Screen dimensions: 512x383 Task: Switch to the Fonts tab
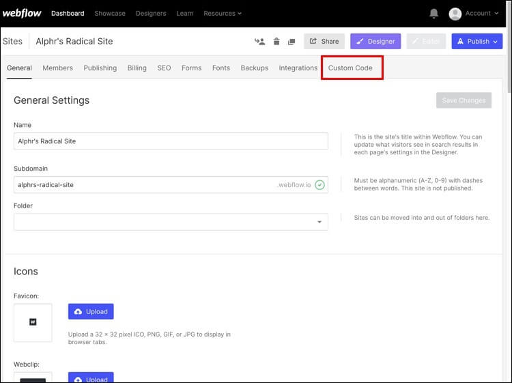pyautogui.click(x=221, y=68)
